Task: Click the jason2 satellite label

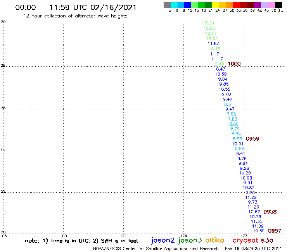Action: tap(163, 240)
